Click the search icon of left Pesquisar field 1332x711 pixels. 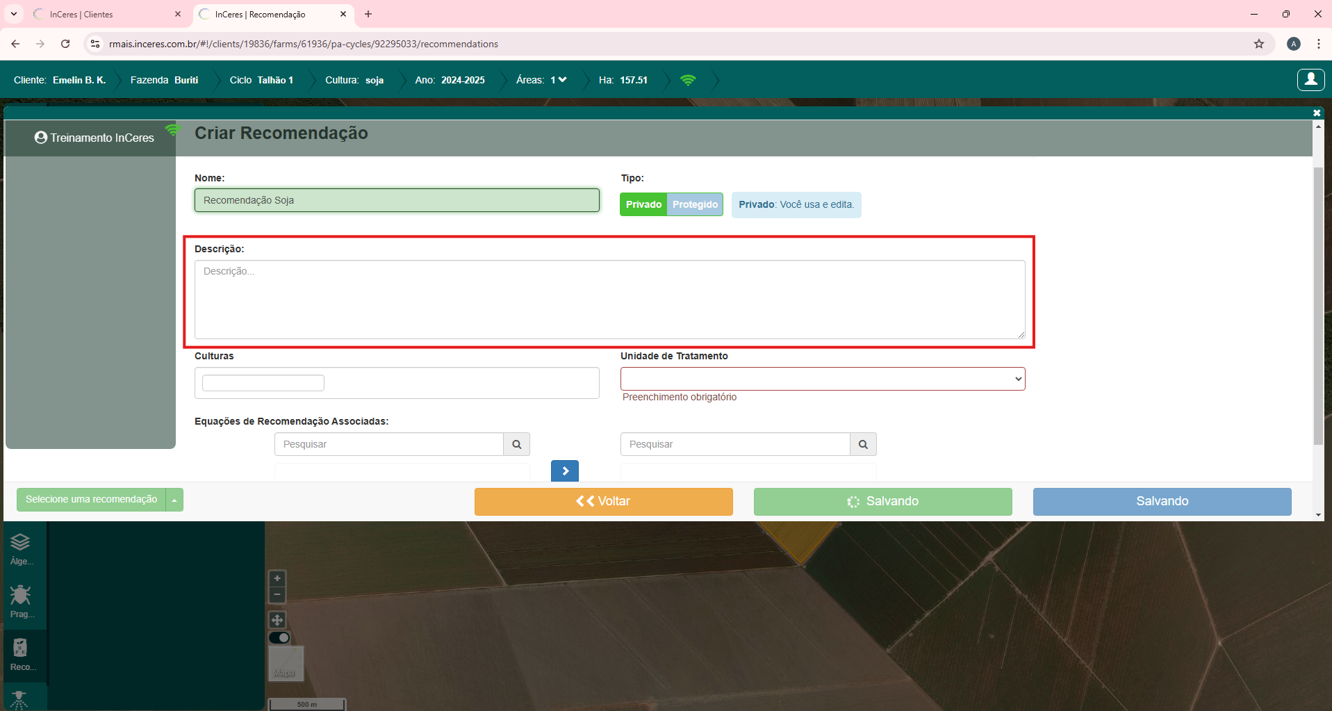517,444
